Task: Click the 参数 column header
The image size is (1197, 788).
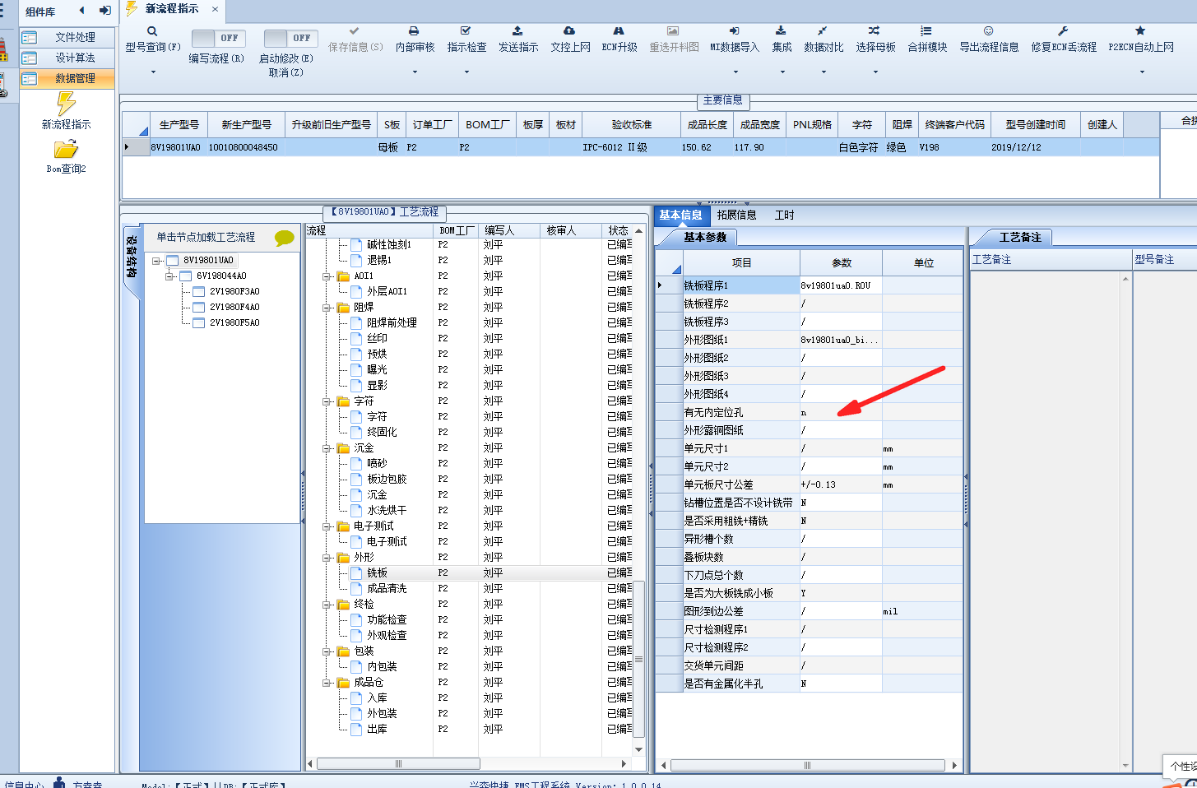Action: click(x=841, y=263)
